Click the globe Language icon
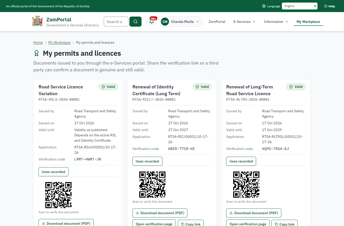The width and height of the screenshot is (344, 226). pyautogui.click(x=264, y=6)
